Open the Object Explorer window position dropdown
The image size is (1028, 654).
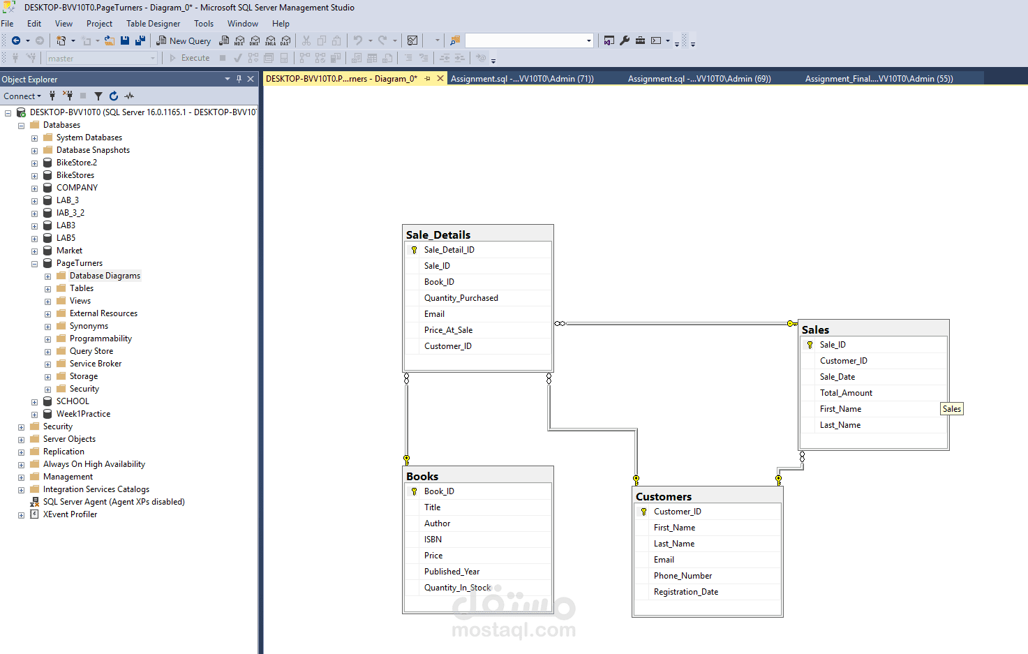click(x=228, y=79)
